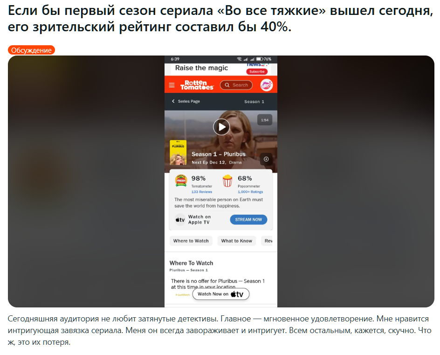Open the Rotten Tomatoes hamburger menu
This screenshot has width=440, height=355.
pyautogui.click(x=172, y=85)
